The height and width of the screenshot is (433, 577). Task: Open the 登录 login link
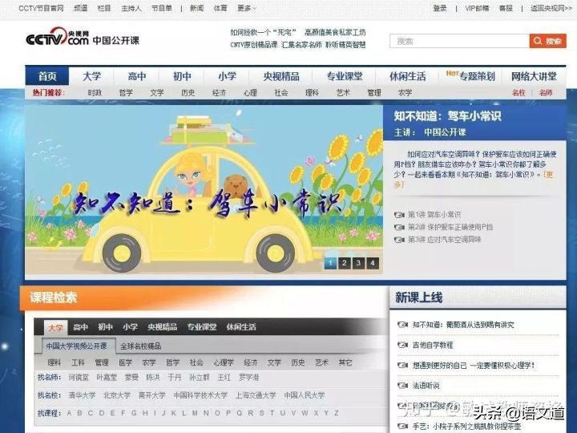point(440,8)
